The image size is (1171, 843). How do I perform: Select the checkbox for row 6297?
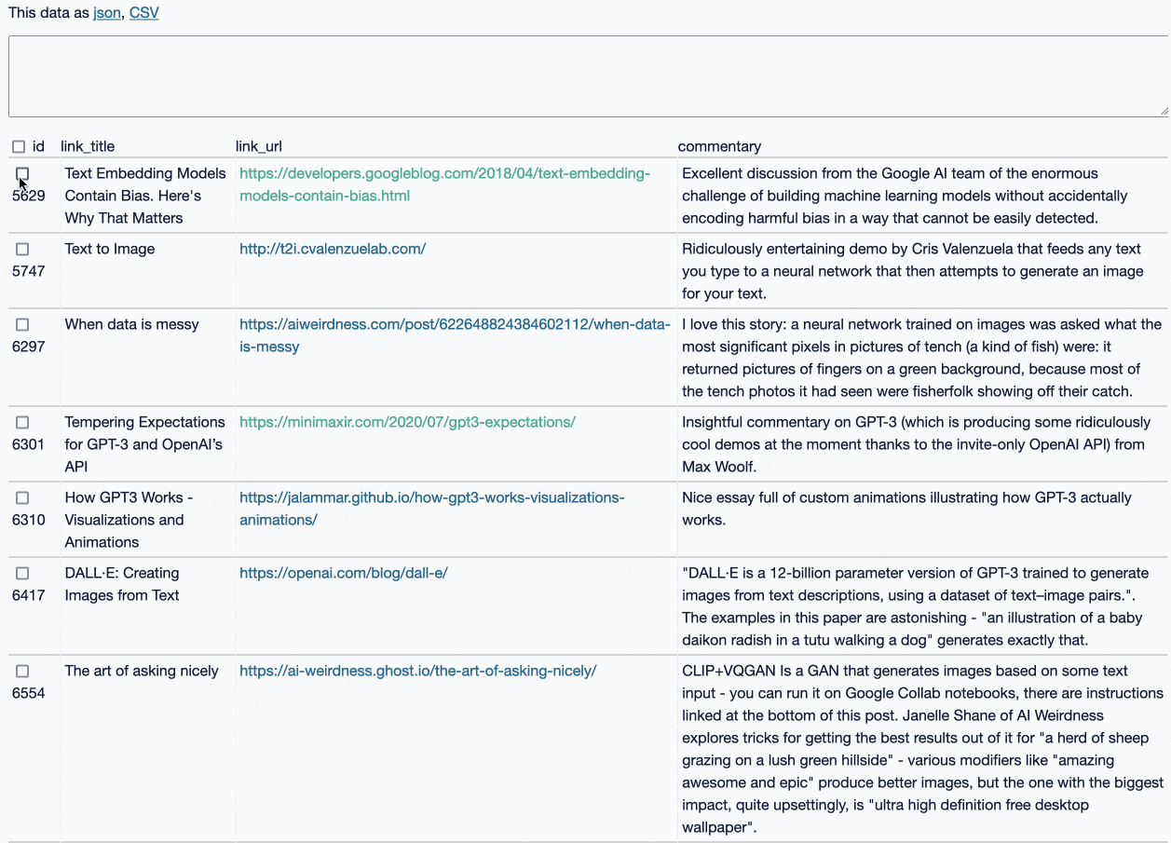pos(22,325)
